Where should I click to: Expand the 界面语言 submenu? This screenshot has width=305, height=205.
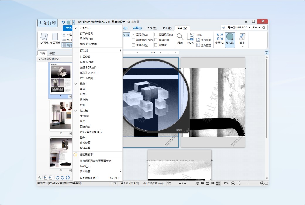pos(98,171)
